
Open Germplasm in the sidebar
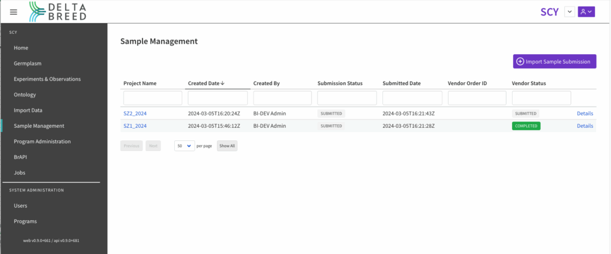[x=27, y=63]
